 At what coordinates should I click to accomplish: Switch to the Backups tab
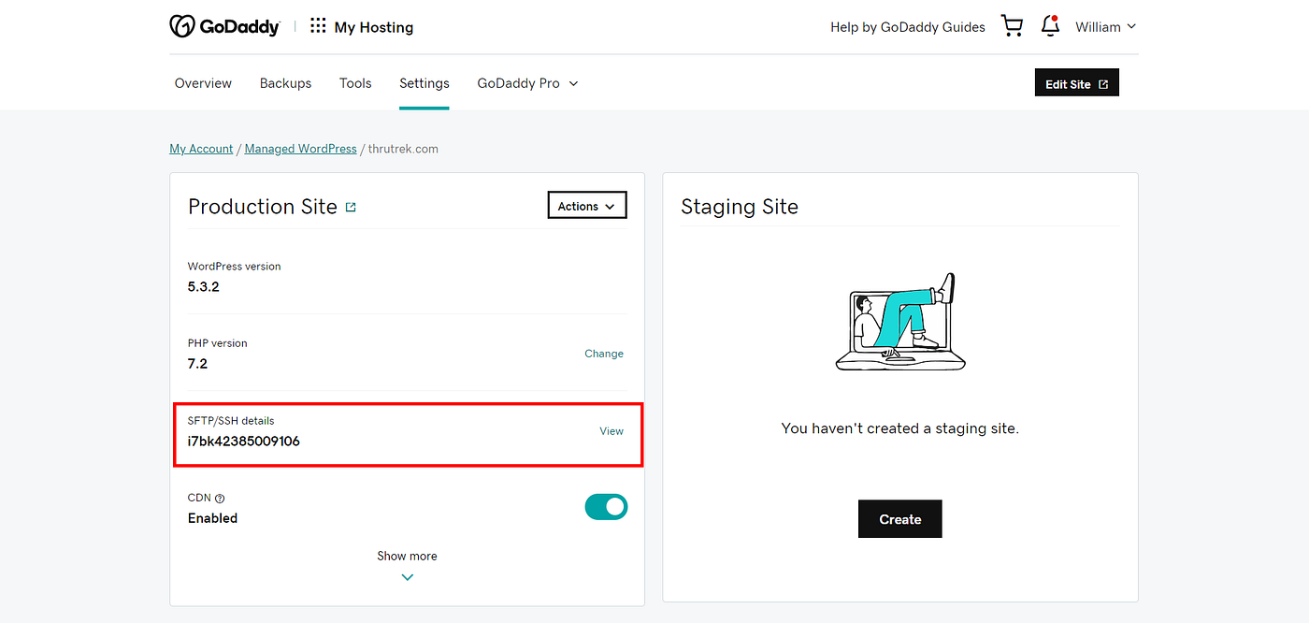coord(285,83)
